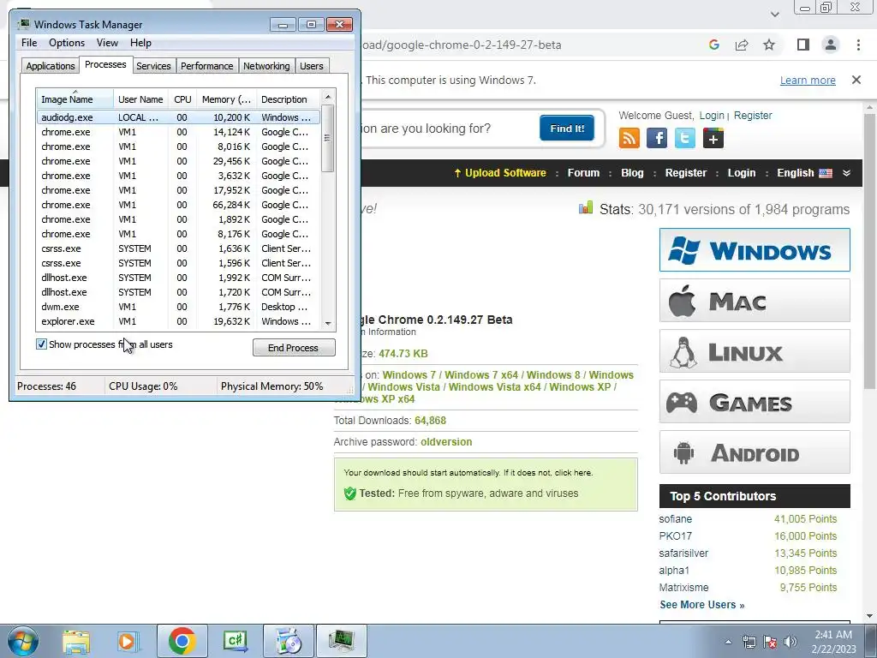Image resolution: width=877 pixels, height=658 pixels.
Task: Select the dwm.exe process row
Action: tap(178, 307)
